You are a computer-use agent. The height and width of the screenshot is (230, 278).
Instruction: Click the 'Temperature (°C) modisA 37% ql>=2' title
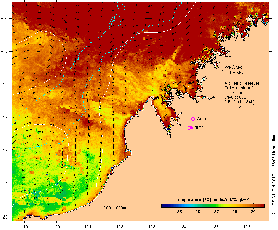(x=212, y=200)
